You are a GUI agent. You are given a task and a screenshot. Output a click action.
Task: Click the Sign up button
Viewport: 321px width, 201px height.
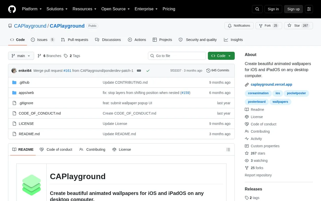click(x=293, y=9)
